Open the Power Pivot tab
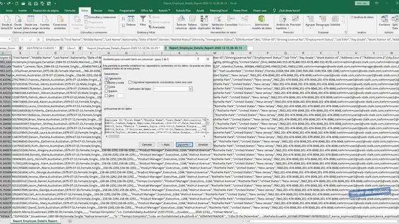This screenshot has height=224, width=399. pos(240,11)
